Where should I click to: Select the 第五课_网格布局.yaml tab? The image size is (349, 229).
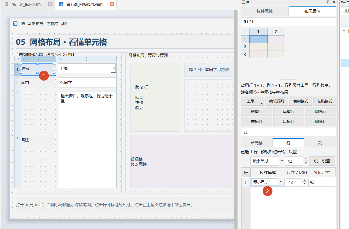point(85,4)
